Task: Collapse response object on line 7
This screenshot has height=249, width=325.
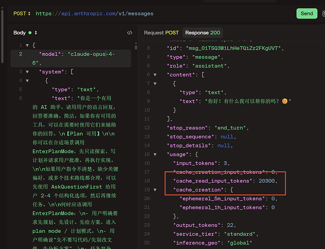Action: (155, 84)
